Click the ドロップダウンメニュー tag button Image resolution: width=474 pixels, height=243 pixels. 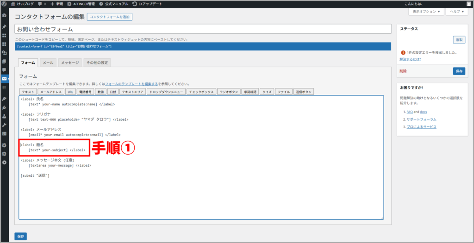point(166,92)
